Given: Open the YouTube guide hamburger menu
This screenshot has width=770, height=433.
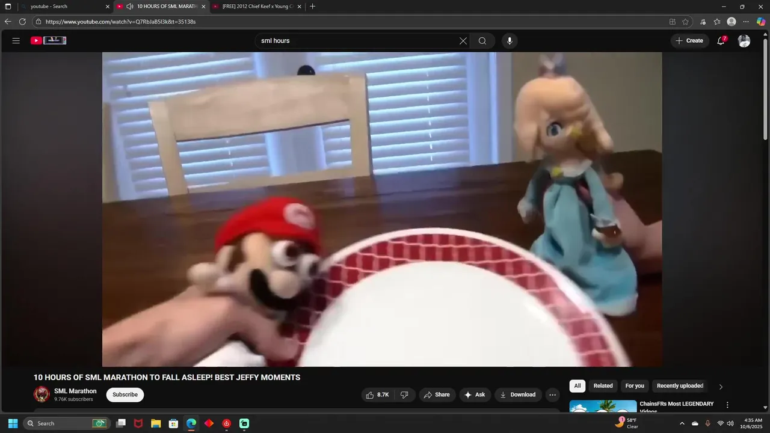Looking at the screenshot, I should (16, 41).
